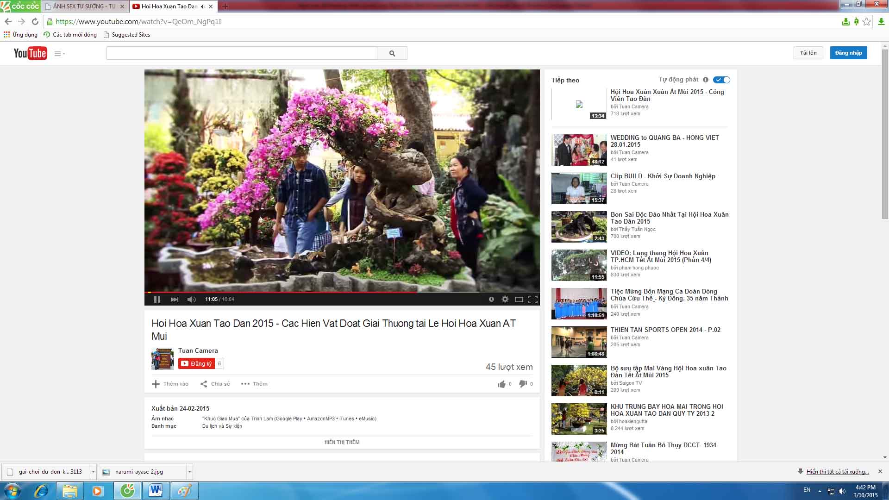Skip to next video
Image resolution: width=889 pixels, height=500 pixels.
(x=174, y=300)
